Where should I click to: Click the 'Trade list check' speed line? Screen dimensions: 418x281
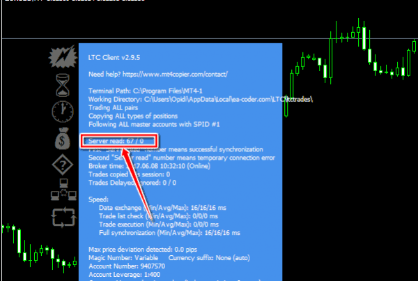click(x=158, y=216)
